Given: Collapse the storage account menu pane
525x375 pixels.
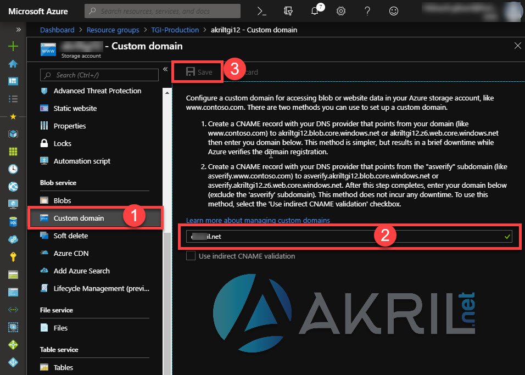Looking at the screenshot, I should point(165,69).
